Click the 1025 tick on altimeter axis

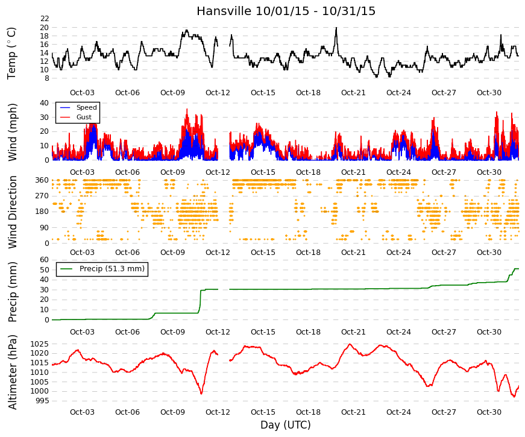(39, 344)
